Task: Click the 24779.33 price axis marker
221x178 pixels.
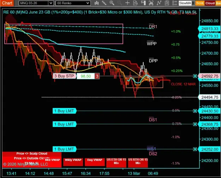Action: 209,36
